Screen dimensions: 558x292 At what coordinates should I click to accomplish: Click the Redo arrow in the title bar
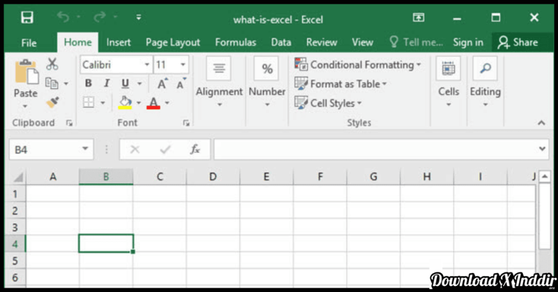tap(100, 17)
